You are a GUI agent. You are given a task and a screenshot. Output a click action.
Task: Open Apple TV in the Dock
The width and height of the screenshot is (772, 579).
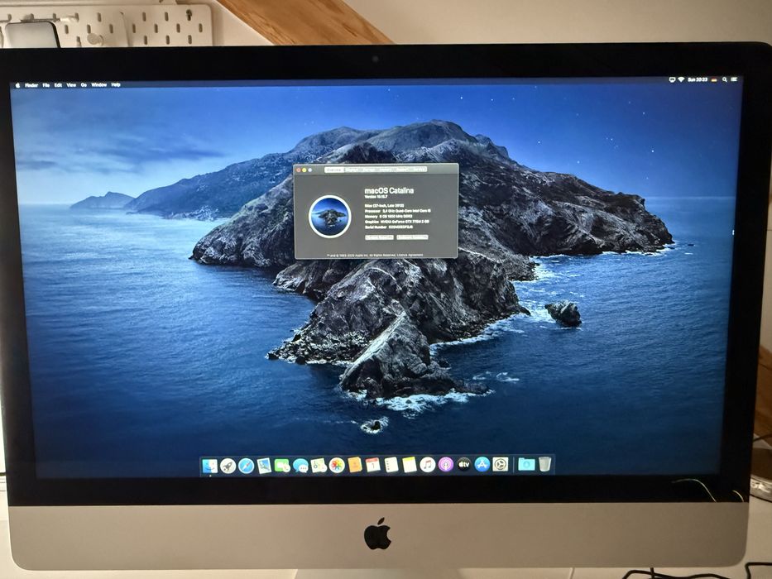coord(463,464)
